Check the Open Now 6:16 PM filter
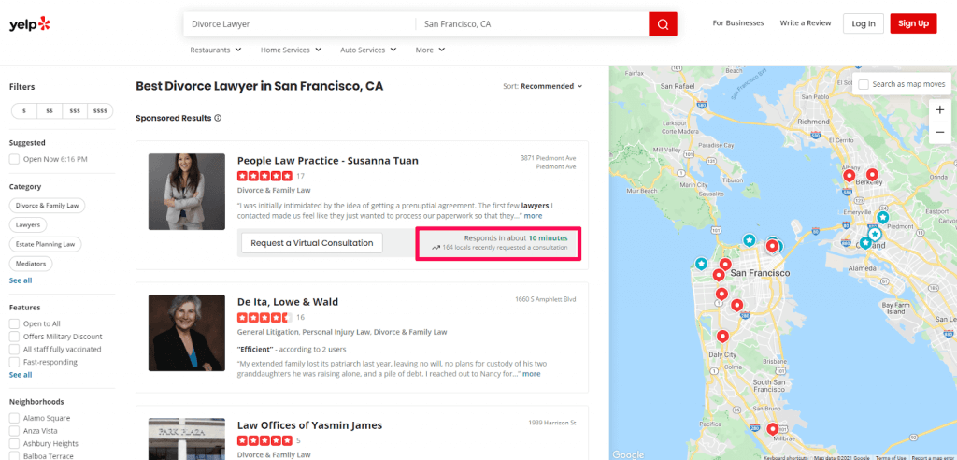 tap(14, 160)
